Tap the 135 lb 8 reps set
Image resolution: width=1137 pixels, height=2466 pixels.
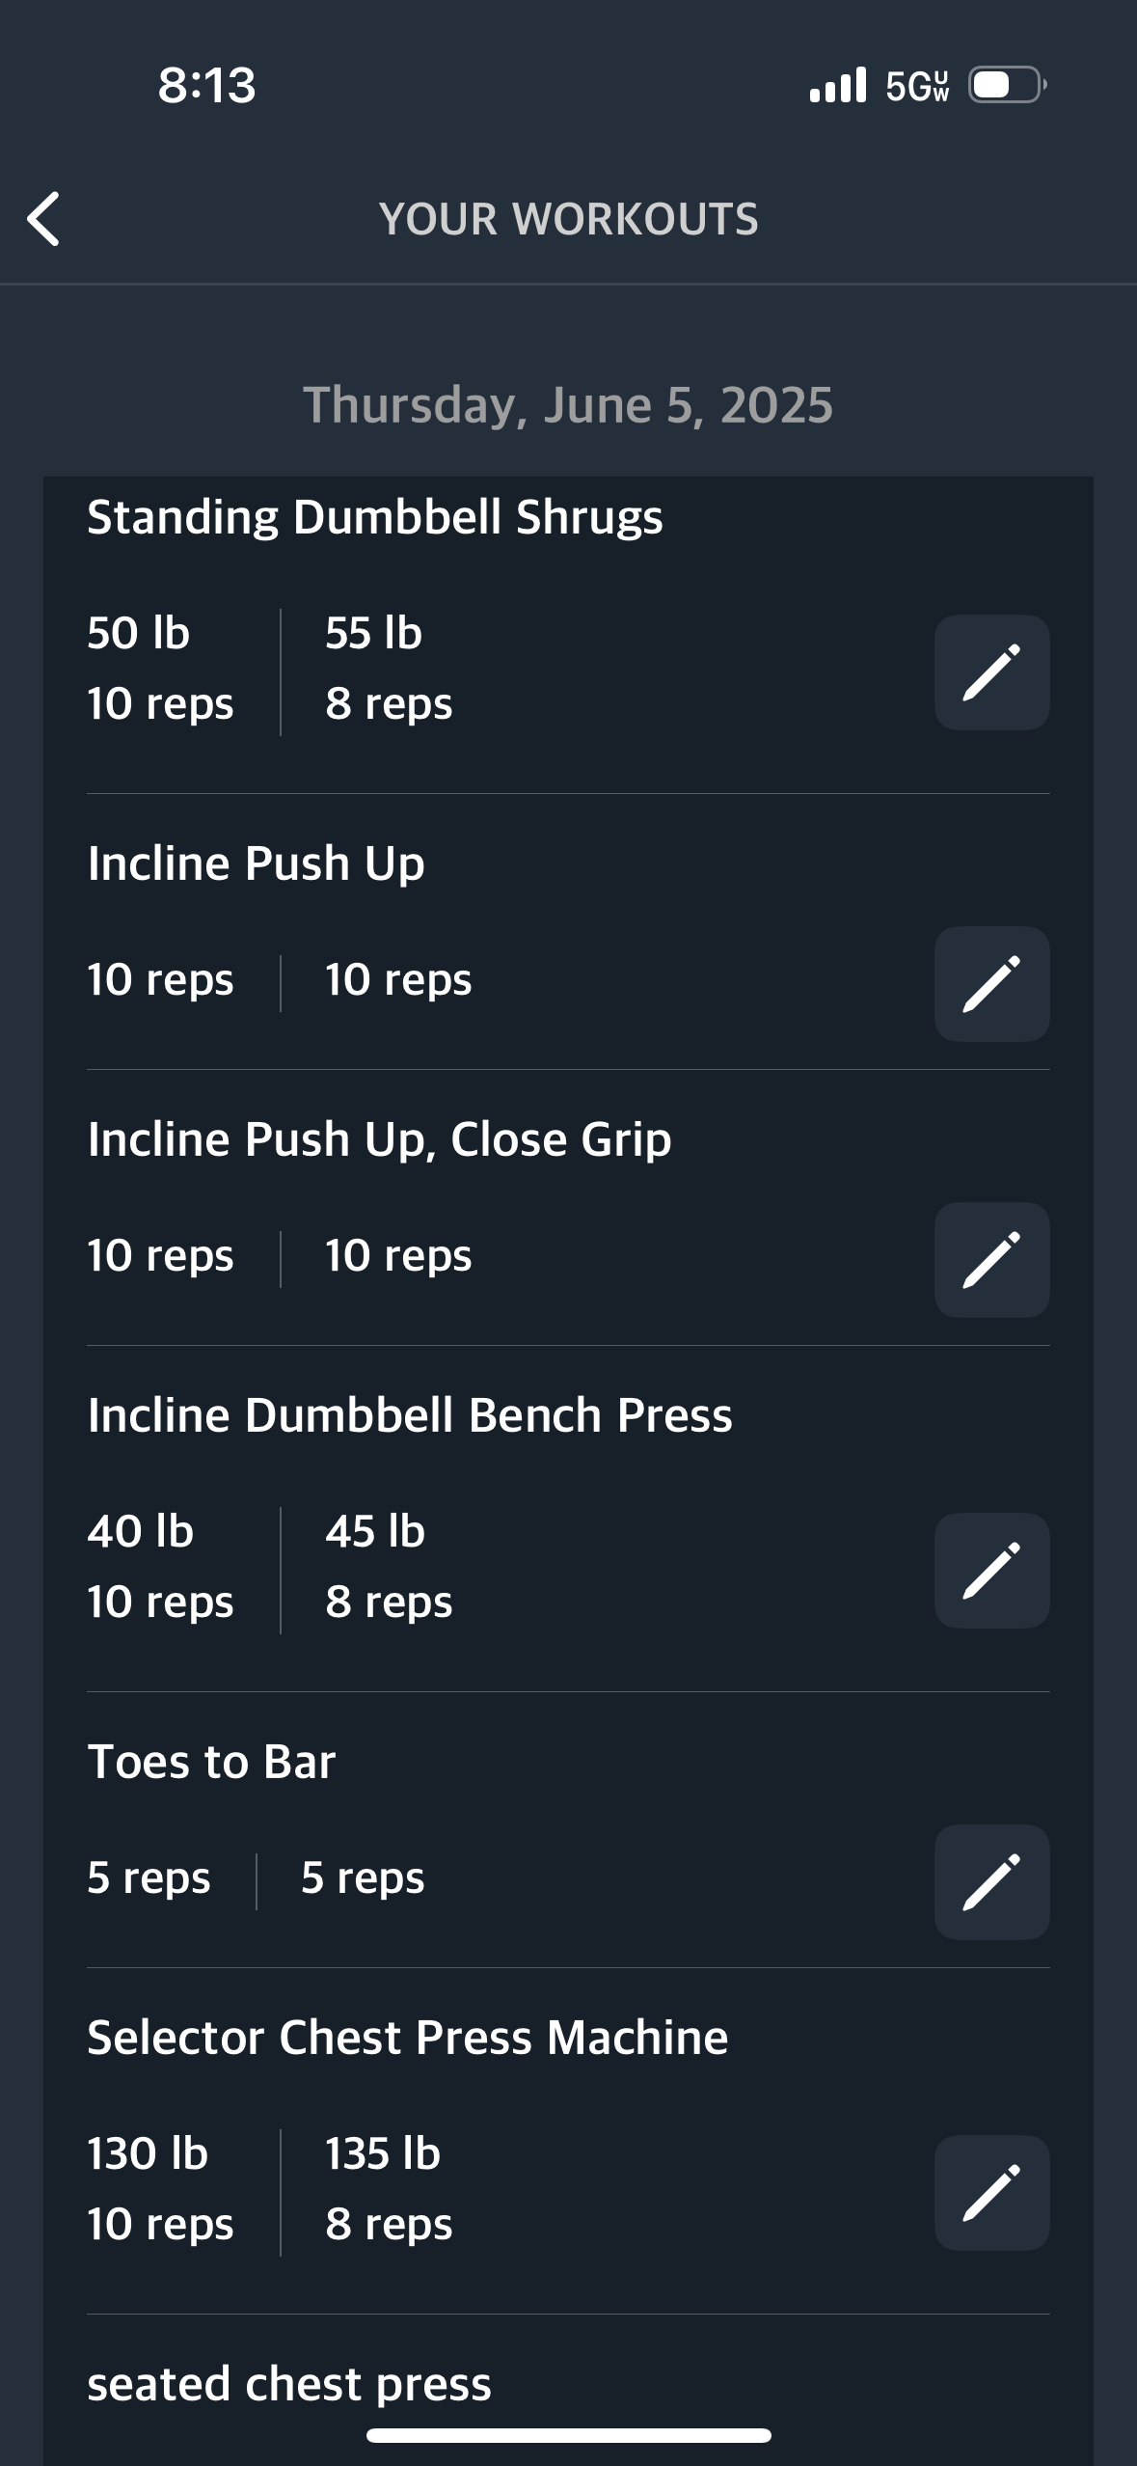pyautogui.click(x=388, y=2189)
